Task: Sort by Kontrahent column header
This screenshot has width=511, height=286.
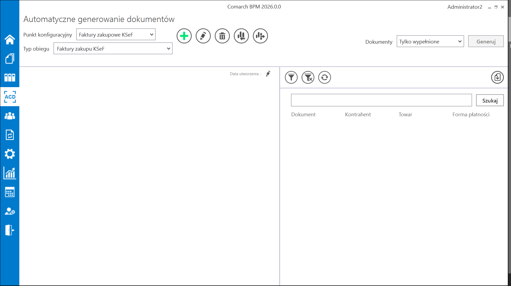Action: click(x=358, y=114)
